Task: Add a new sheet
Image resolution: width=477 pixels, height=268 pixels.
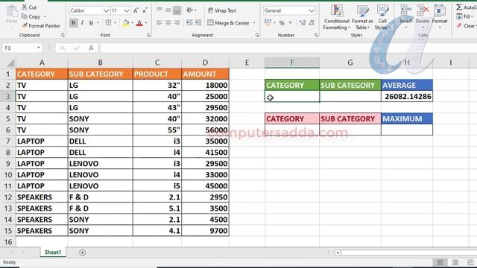Action: pyautogui.click(x=82, y=252)
